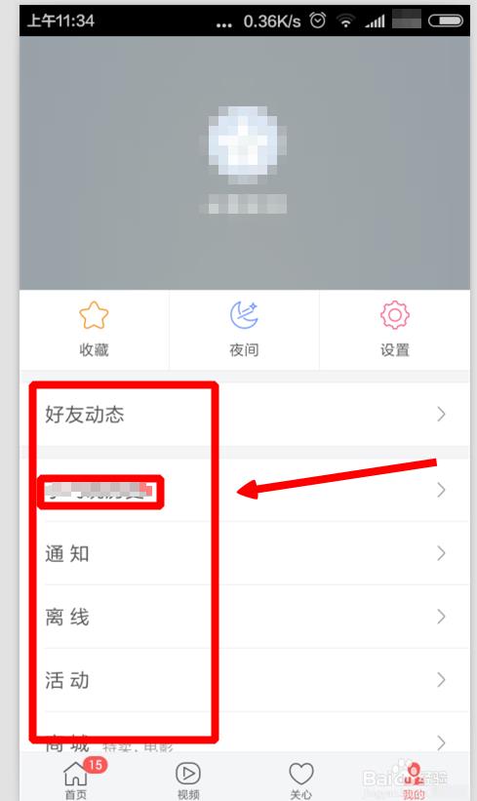Select the 我的 profile tab

414,779
